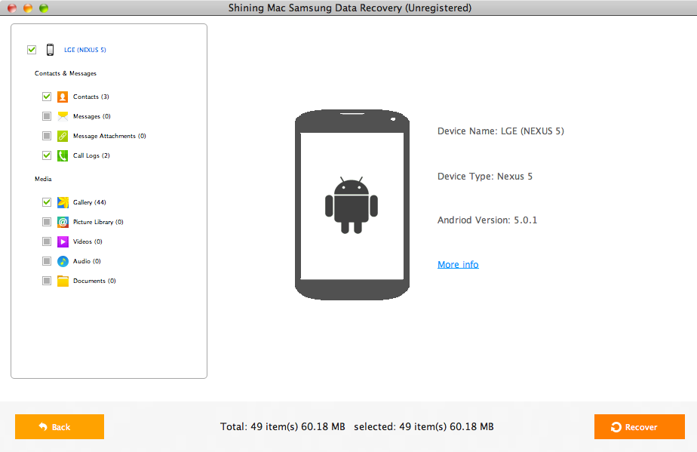Image resolution: width=697 pixels, height=452 pixels.
Task: Select the Documents (0) label
Action: coord(94,281)
